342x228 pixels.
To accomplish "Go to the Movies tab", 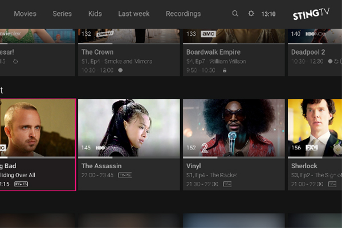I will pyautogui.click(x=25, y=14).
